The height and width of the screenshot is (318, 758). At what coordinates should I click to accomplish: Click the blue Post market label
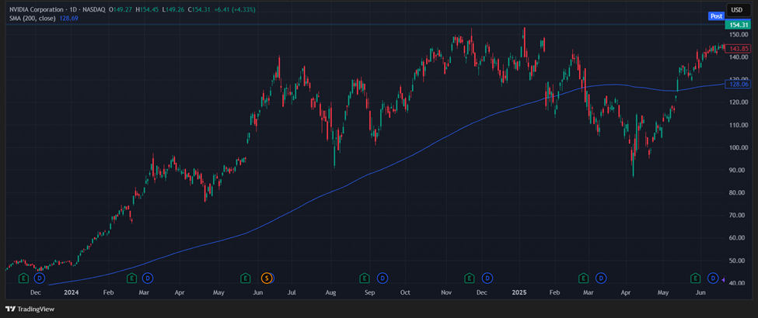click(x=716, y=16)
